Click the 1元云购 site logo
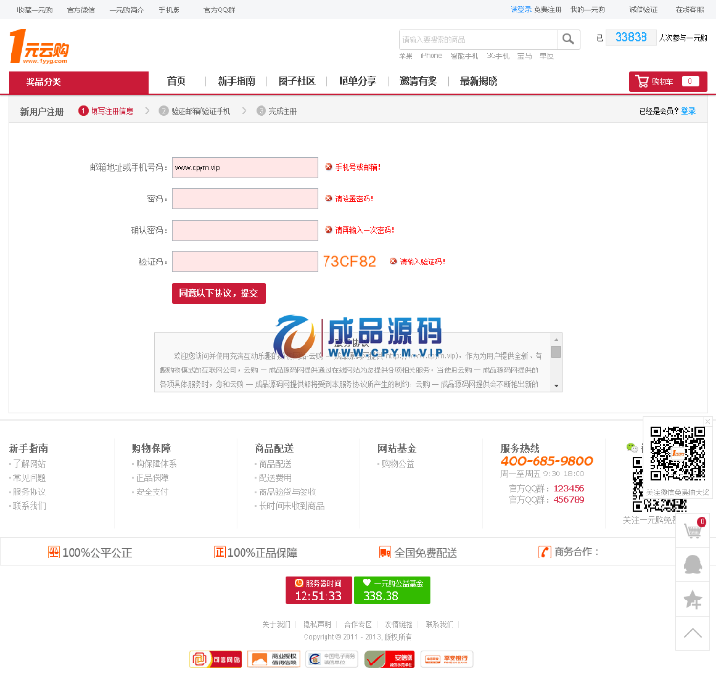 click(39, 46)
